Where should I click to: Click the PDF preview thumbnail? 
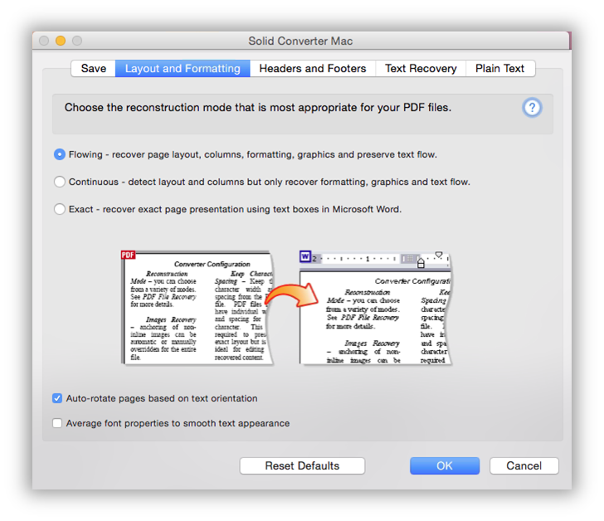coord(197,308)
